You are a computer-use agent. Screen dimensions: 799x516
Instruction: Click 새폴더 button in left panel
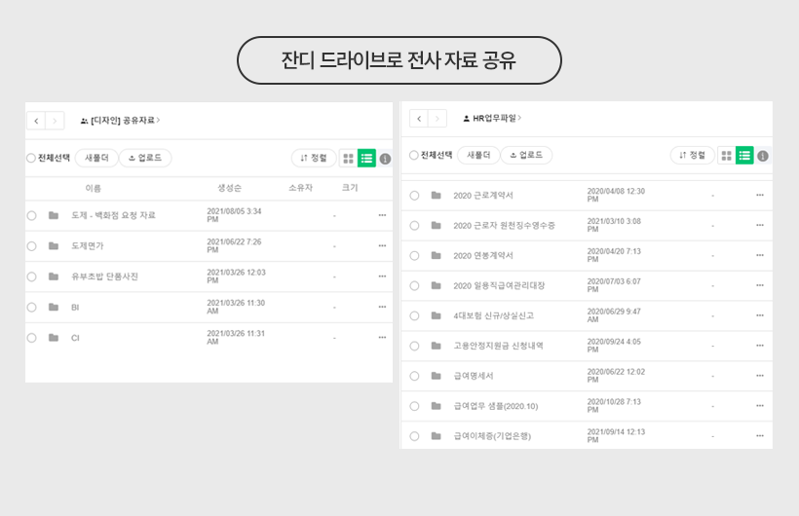[96, 158]
